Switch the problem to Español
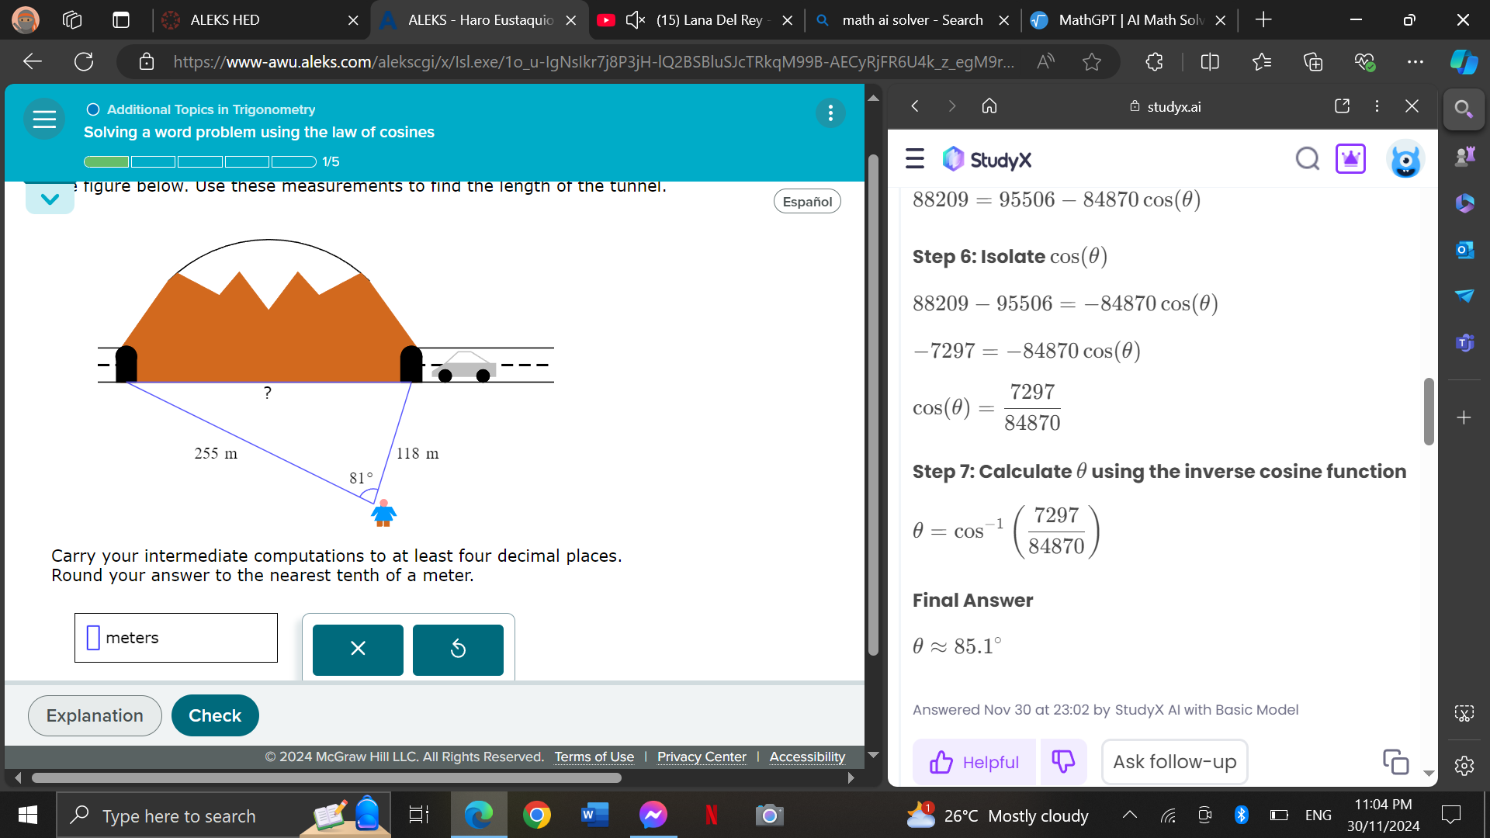1490x838 pixels. [x=807, y=202]
